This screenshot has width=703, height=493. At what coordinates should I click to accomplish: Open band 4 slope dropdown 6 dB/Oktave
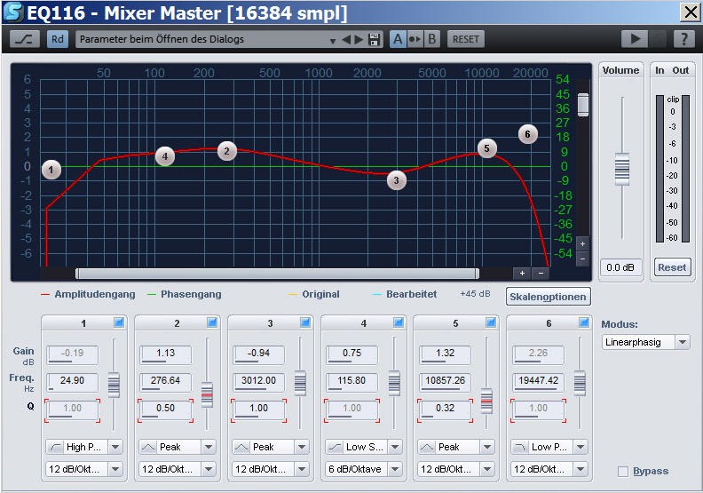point(363,469)
